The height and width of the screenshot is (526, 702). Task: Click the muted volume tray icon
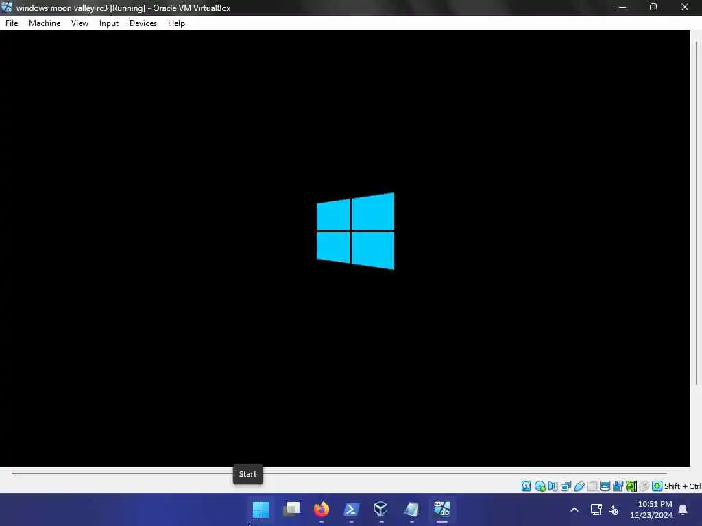(x=614, y=510)
